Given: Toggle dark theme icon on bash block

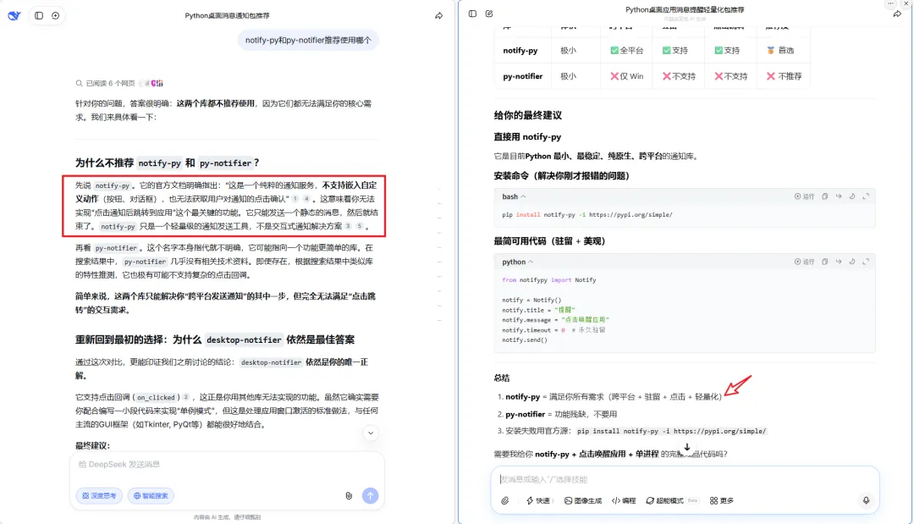Looking at the screenshot, I should [852, 196].
